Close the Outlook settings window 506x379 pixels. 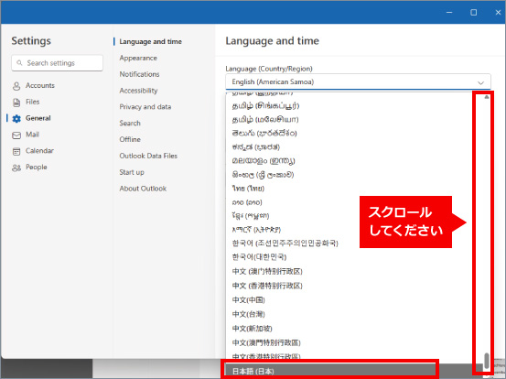[x=498, y=12]
